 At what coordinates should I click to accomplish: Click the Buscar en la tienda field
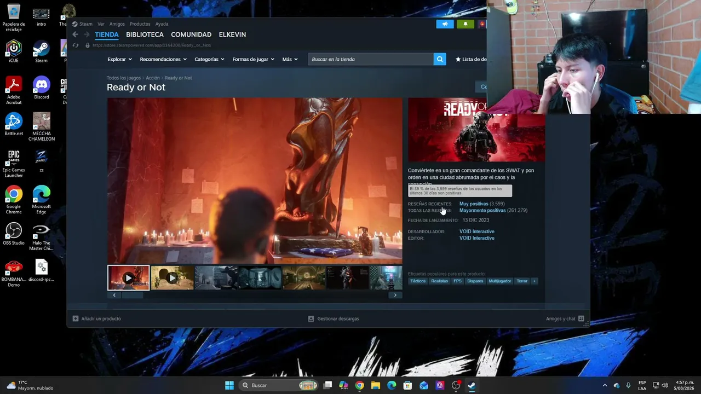point(371,59)
